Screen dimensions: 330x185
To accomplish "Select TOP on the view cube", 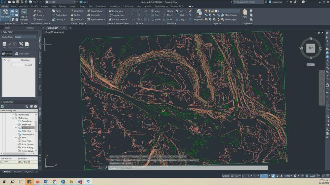I will click(310, 48).
